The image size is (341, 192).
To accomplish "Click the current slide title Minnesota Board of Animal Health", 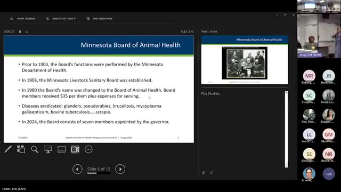I will point(131,45).
